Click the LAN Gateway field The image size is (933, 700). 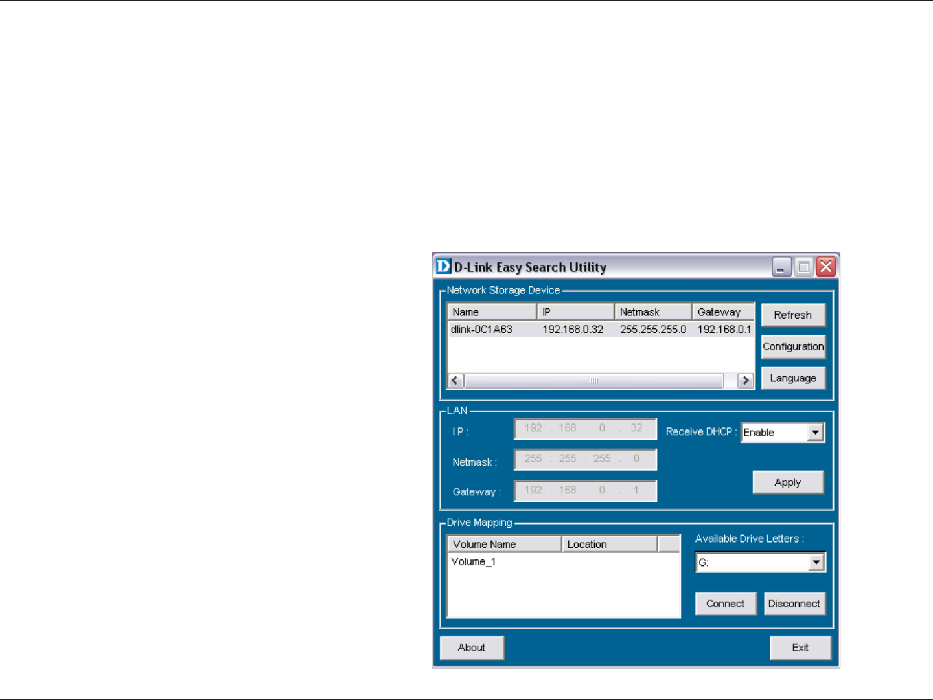tap(586, 490)
